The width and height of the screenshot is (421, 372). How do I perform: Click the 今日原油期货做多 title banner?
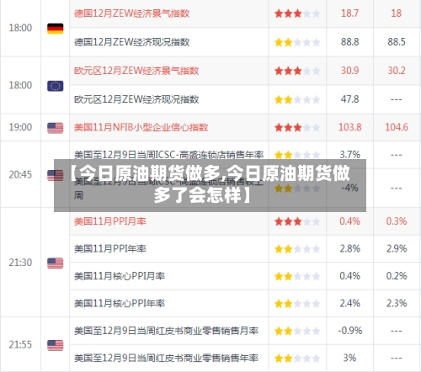(210, 185)
